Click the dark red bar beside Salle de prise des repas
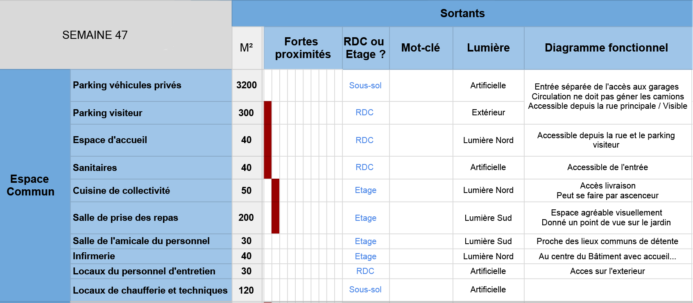693x303 pixels. tap(275, 218)
